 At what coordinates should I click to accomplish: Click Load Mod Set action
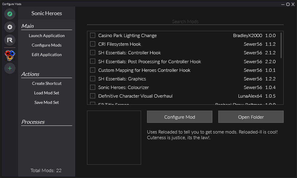pyautogui.click(x=47, y=93)
